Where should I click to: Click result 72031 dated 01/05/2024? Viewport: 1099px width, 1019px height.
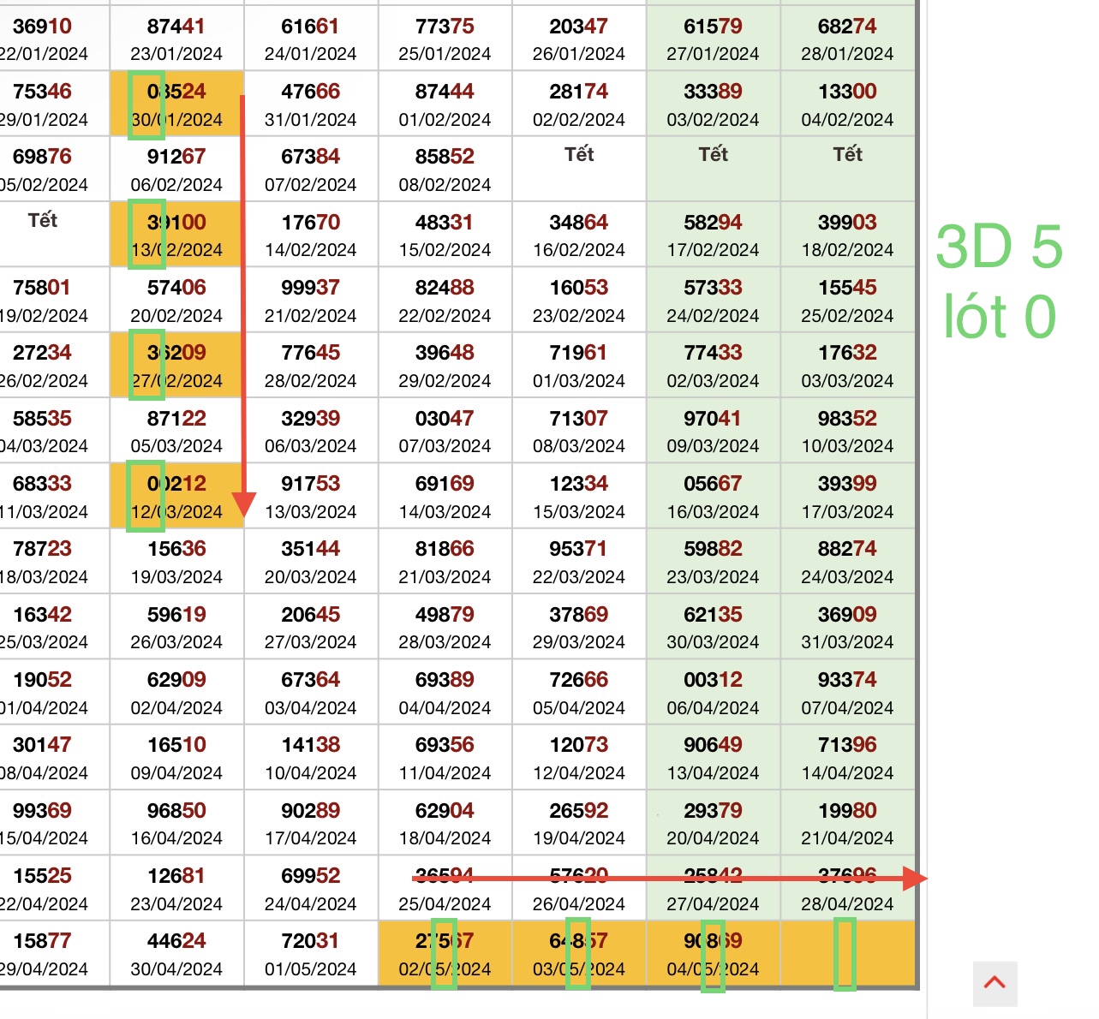click(311, 954)
